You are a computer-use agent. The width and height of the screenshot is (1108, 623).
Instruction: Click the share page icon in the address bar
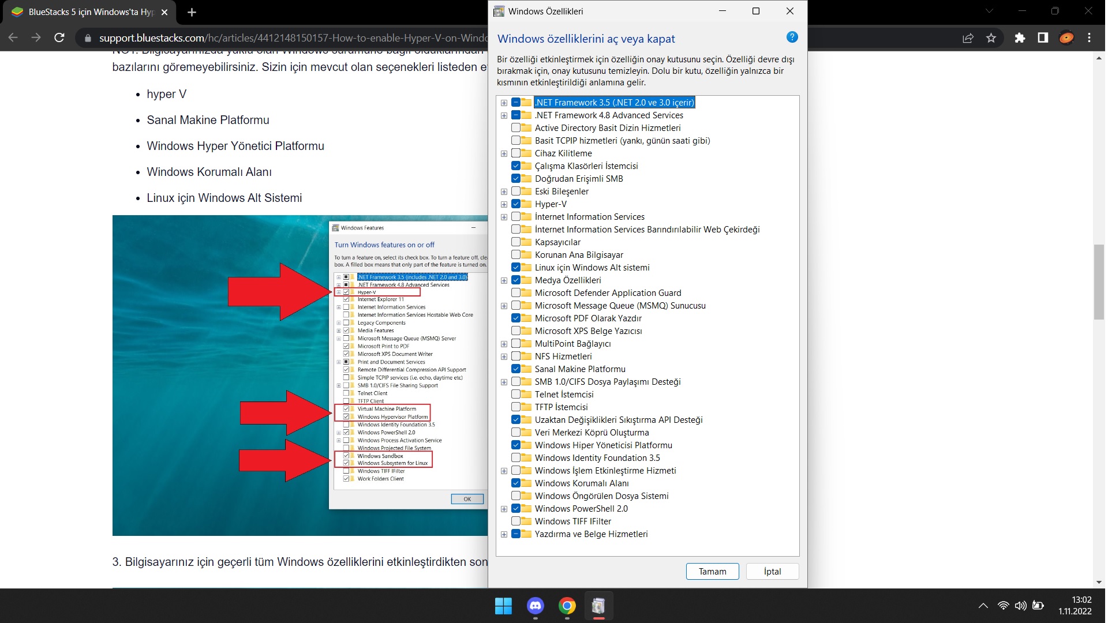968,38
